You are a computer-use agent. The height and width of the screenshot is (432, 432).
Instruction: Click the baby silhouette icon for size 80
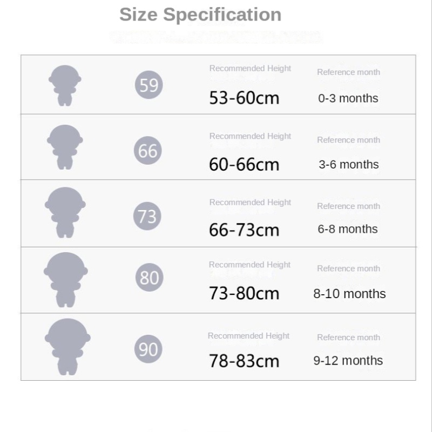(x=65, y=279)
